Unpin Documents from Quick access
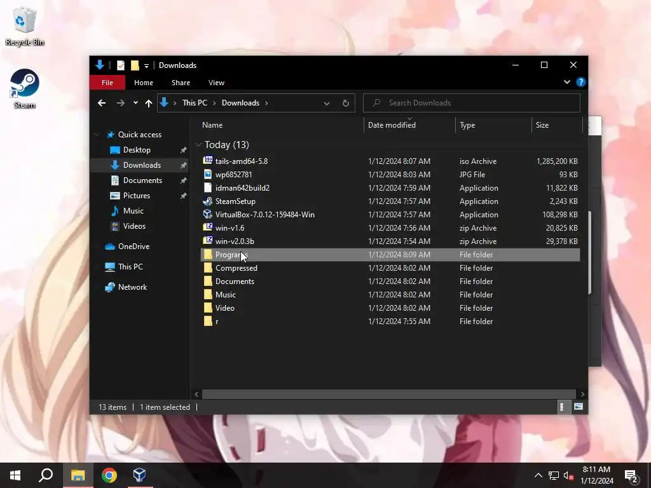The image size is (651, 488). point(183,180)
